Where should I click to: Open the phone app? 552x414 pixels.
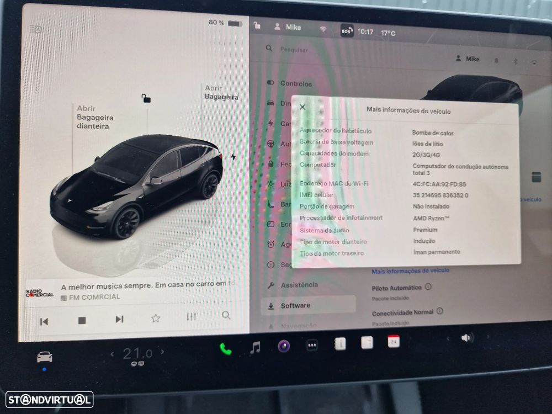click(x=226, y=349)
